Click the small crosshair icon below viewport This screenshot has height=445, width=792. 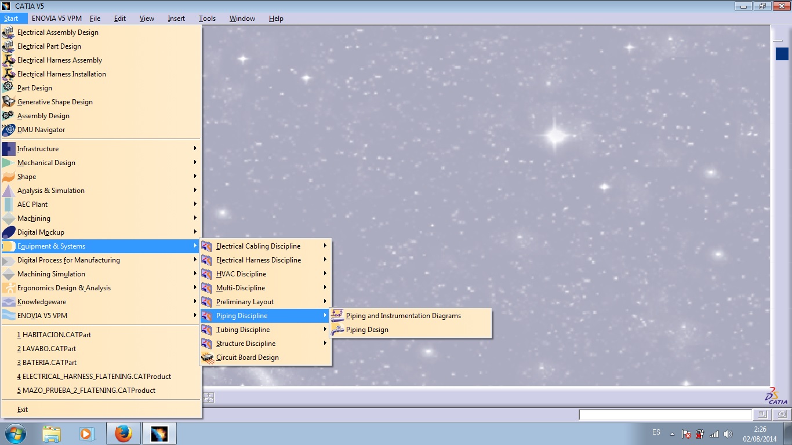click(209, 397)
